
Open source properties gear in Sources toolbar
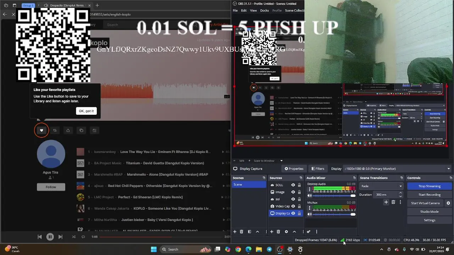coord(286,232)
